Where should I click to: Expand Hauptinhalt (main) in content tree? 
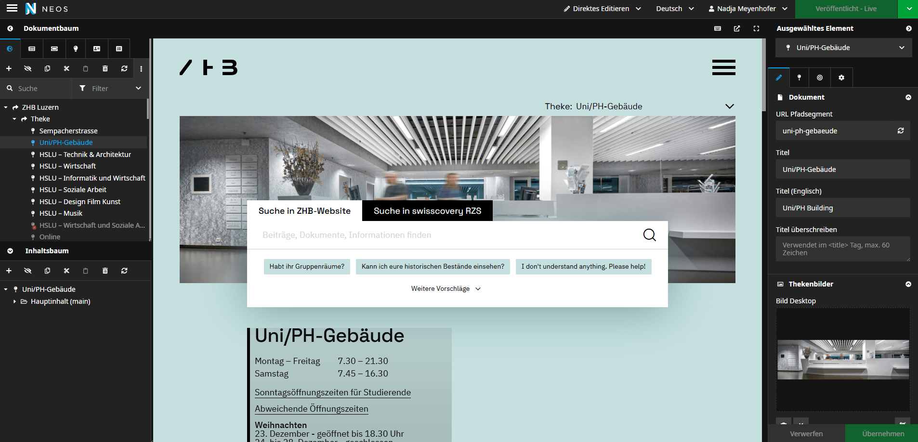14,301
